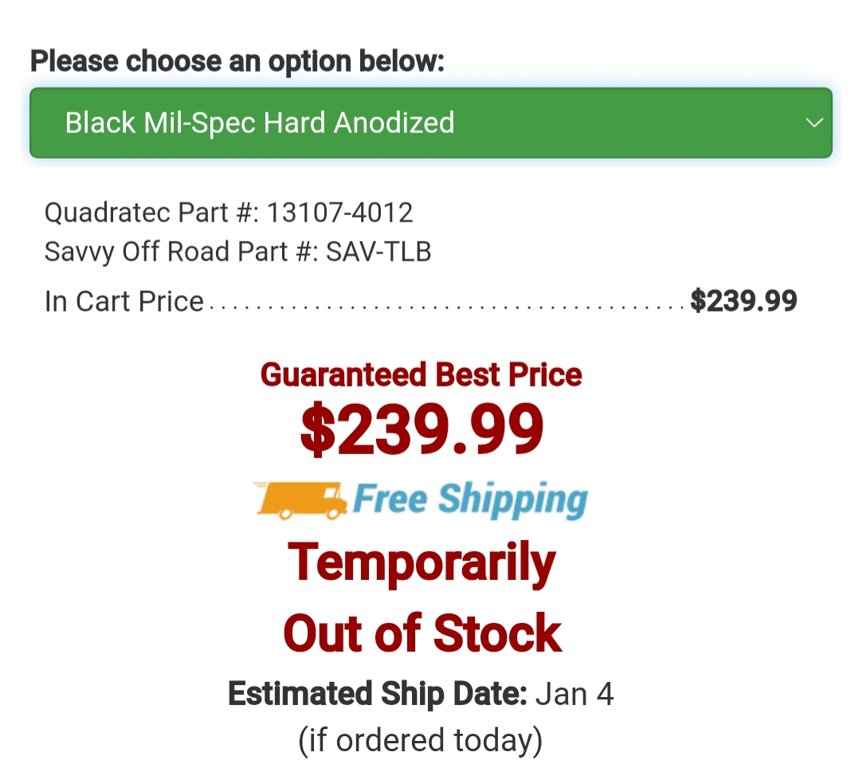Click the Quadratec Part # line
Image resolution: width=859 pixels, height=768 pixels.
[229, 213]
